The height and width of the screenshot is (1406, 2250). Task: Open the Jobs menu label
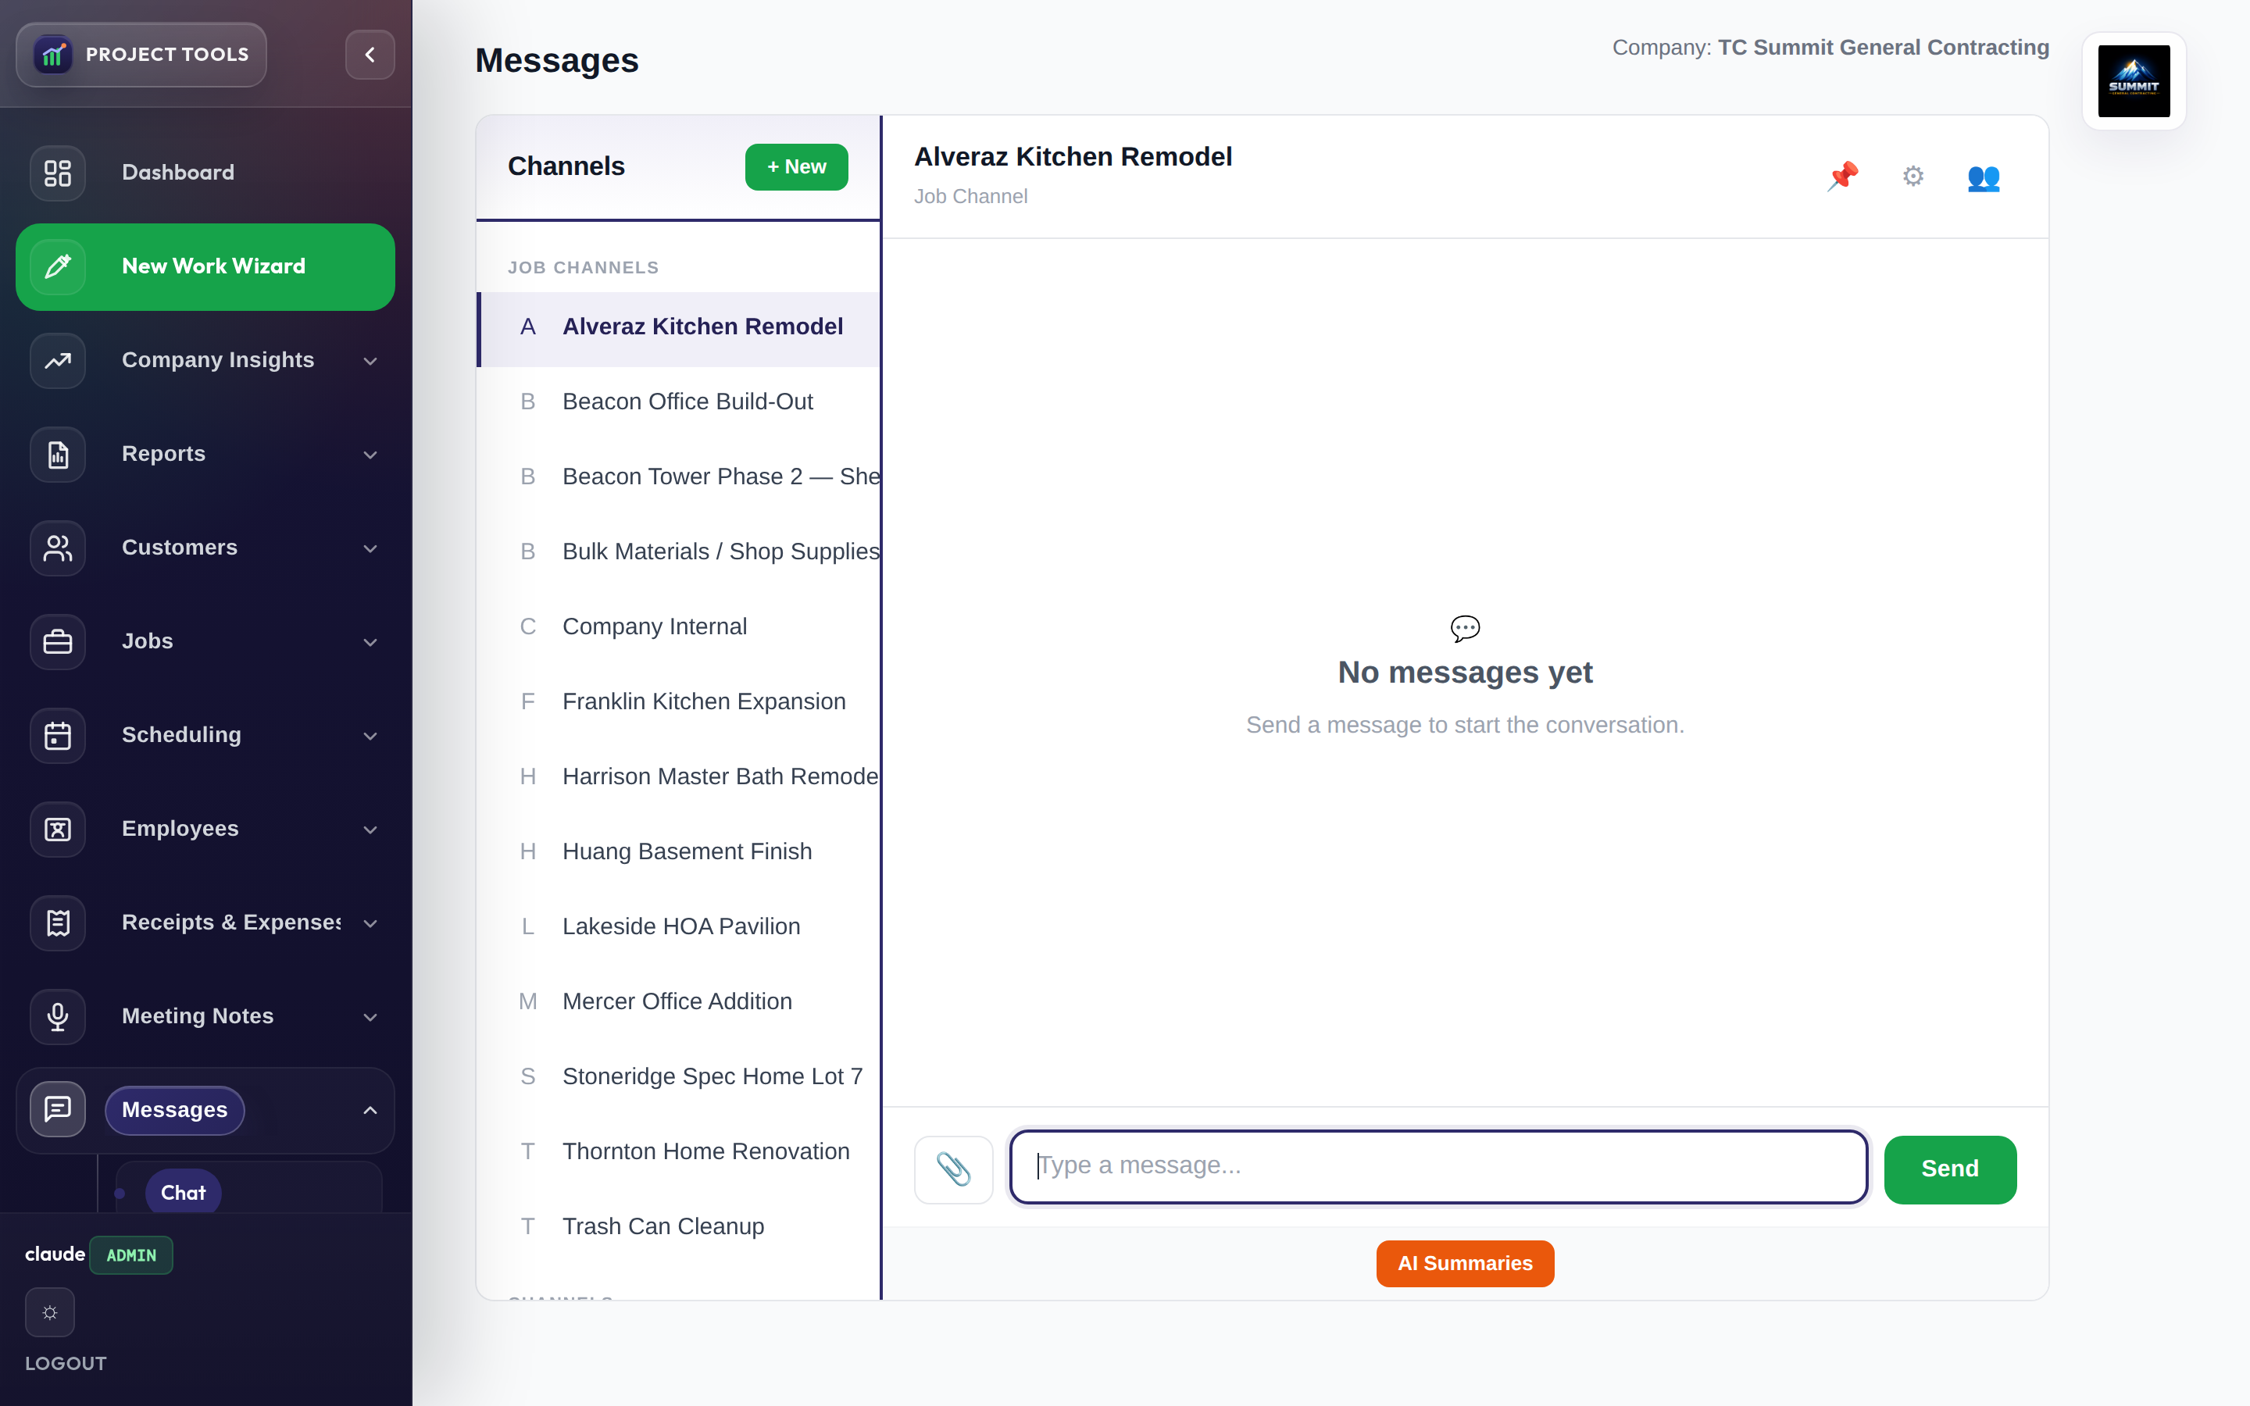(147, 641)
